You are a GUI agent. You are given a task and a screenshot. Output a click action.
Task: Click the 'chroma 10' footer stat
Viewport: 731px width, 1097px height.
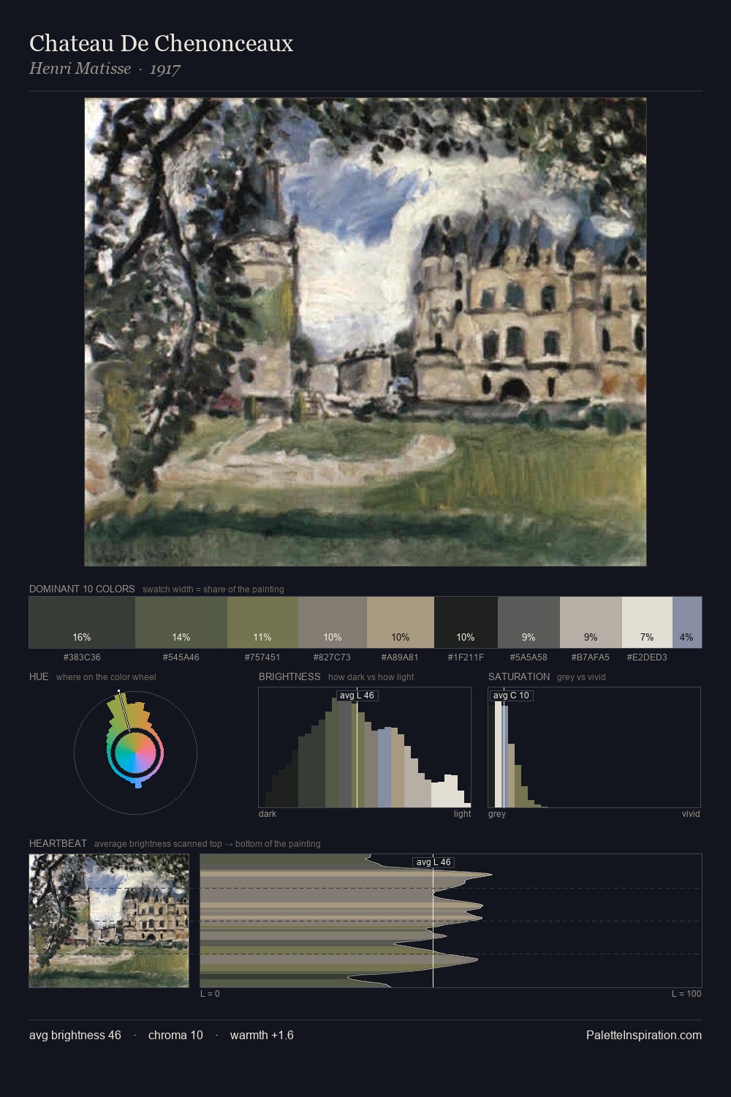coord(175,1035)
